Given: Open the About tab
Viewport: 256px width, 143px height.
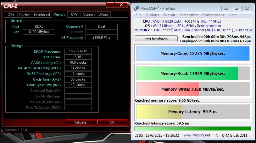Looking at the screenshot, I should pos(104,15).
